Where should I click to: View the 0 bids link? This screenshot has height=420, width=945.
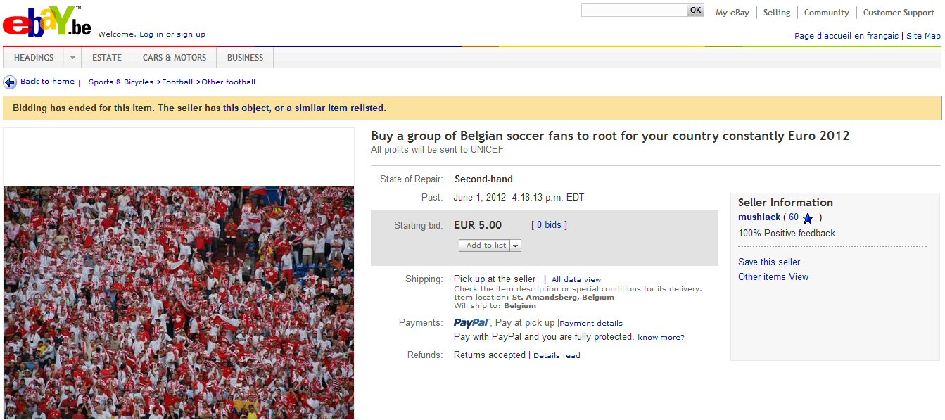click(549, 225)
